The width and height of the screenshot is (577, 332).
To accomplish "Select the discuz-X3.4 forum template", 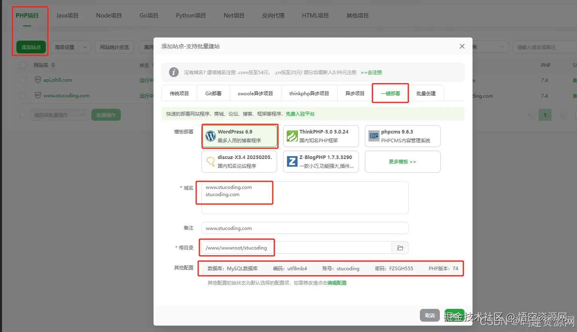I will [x=239, y=161].
